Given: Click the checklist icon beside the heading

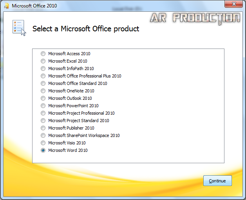Looking at the screenshot, I should click(19, 29).
